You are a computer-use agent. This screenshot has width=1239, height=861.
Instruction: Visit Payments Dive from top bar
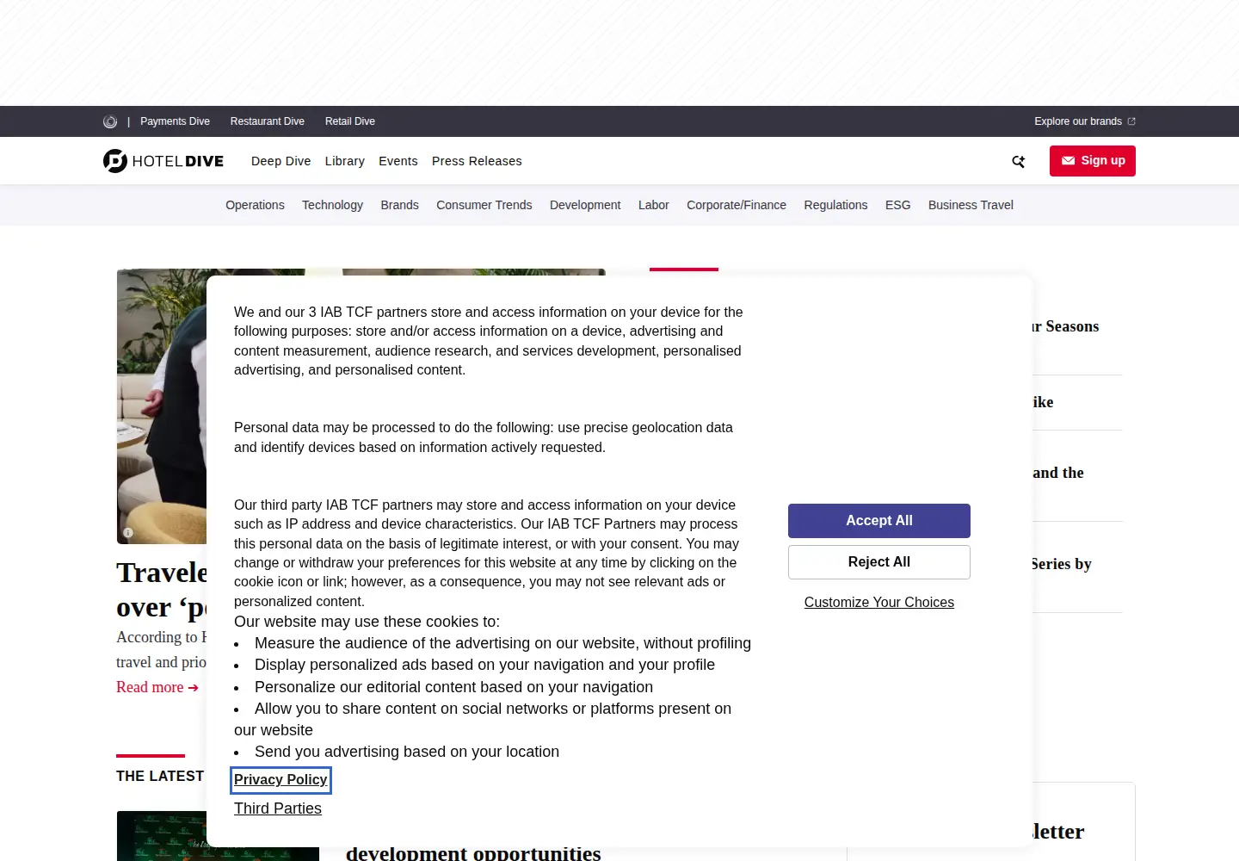[x=175, y=121]
